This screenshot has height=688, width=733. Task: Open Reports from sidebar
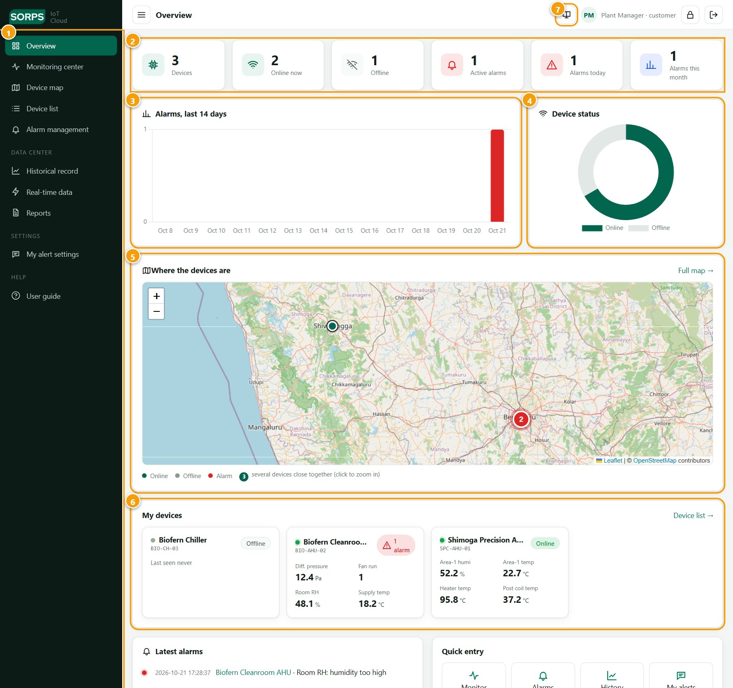coord(61,213)
